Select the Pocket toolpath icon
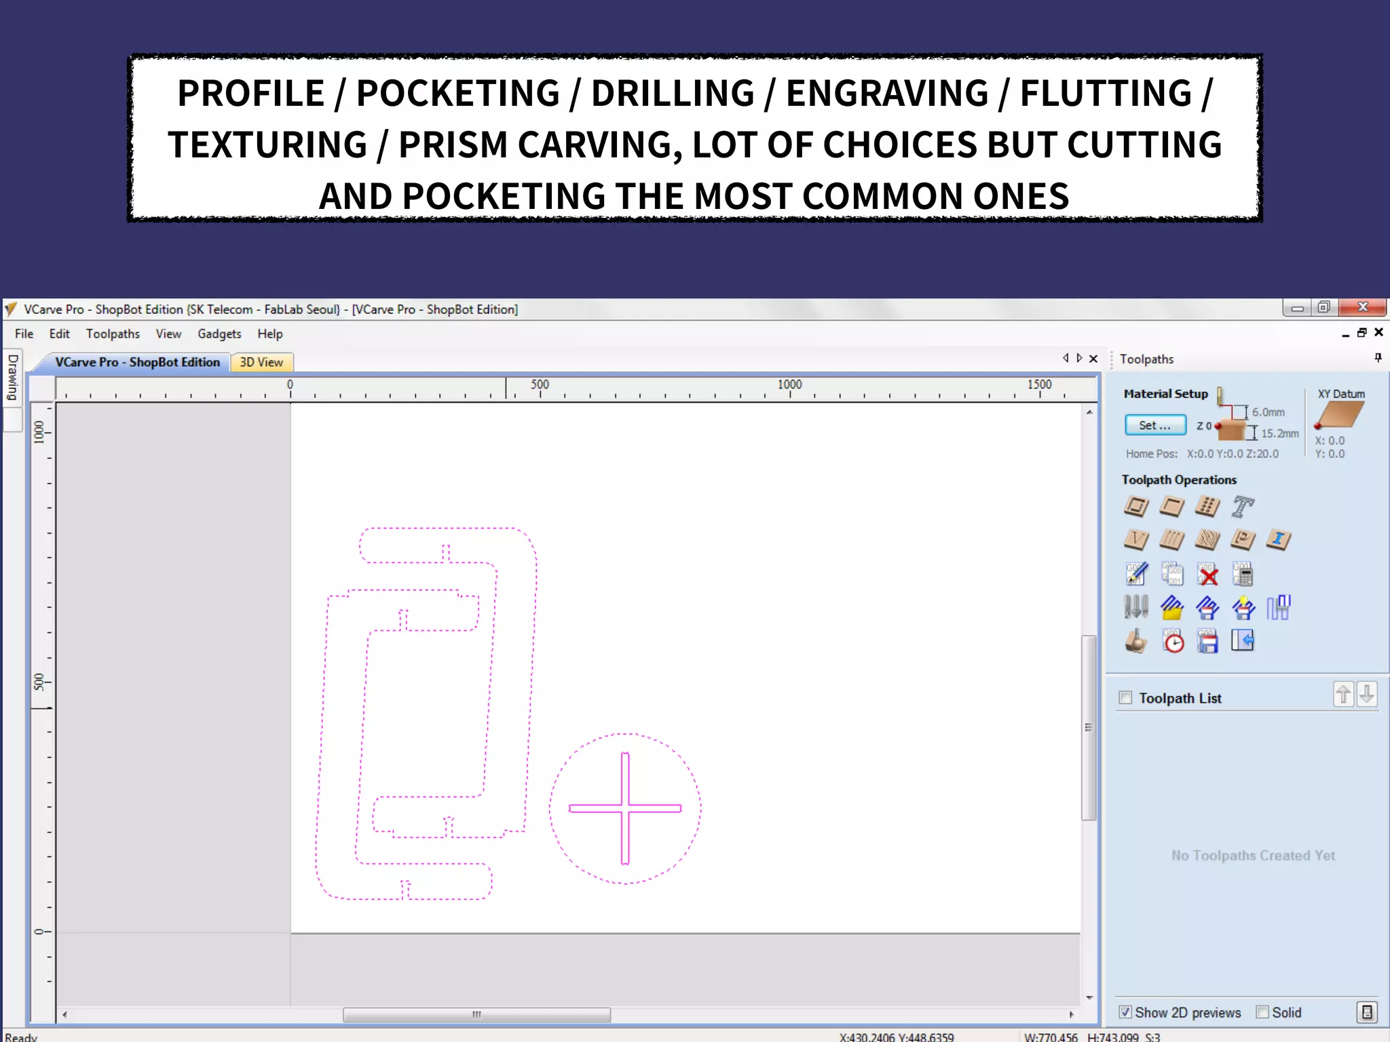Viewport: 1390px width, 1042px height. click(1171, 506)
